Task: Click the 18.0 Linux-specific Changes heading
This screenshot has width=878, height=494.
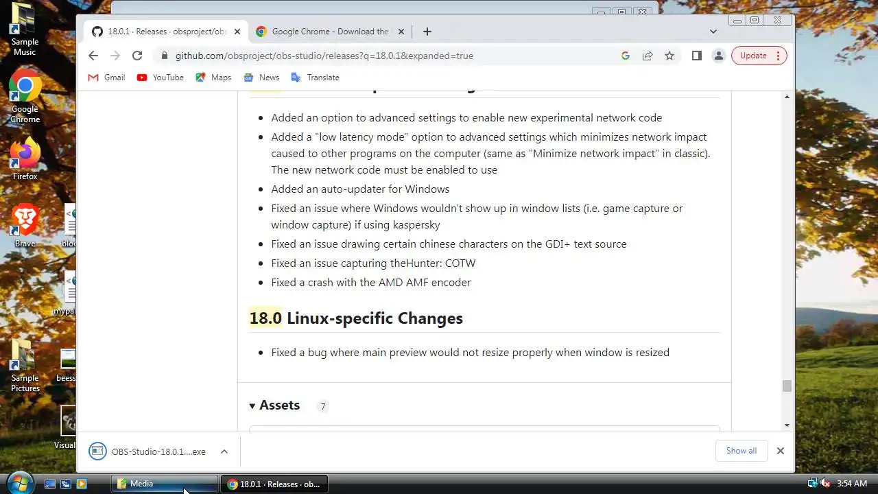Action: [356, 318]
